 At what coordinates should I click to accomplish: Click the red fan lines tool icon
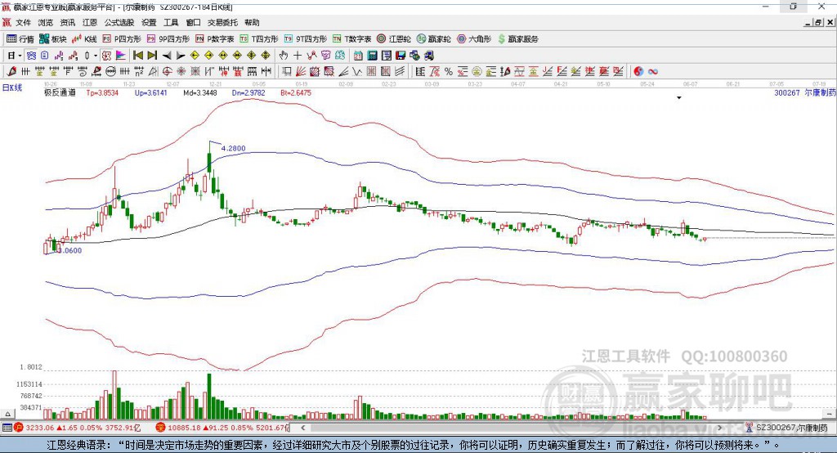pos(301,72)
